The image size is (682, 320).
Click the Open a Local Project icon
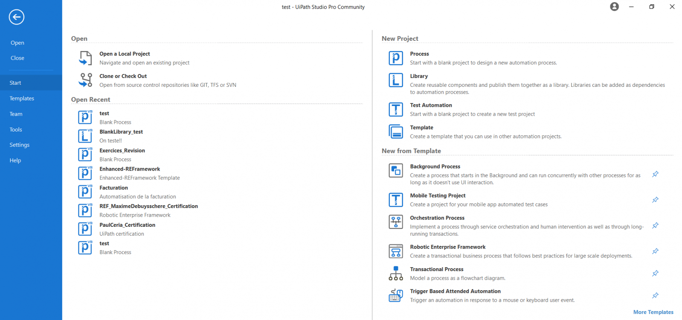[x=85, y=58]
